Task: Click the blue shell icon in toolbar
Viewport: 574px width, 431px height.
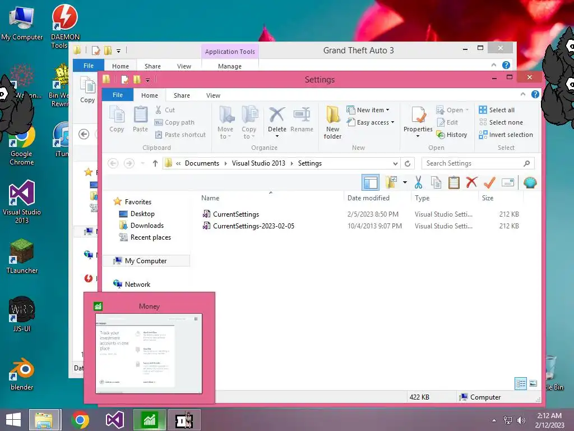Action: pyautogui.click(x=530, y=182)
